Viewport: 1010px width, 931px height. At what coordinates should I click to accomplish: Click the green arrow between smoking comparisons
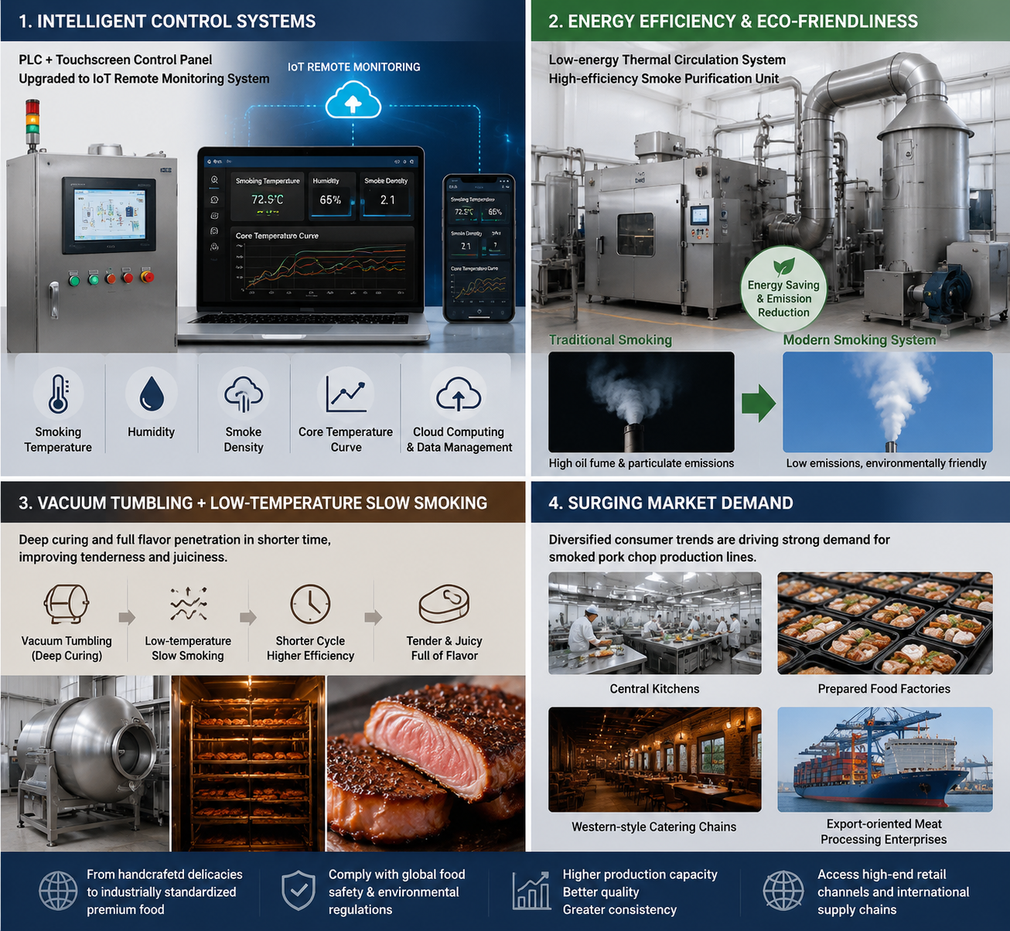click(x=758, y=403)
